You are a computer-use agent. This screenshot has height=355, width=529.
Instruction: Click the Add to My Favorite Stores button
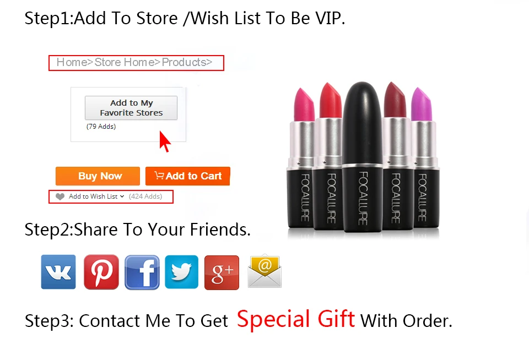[131, 108]
